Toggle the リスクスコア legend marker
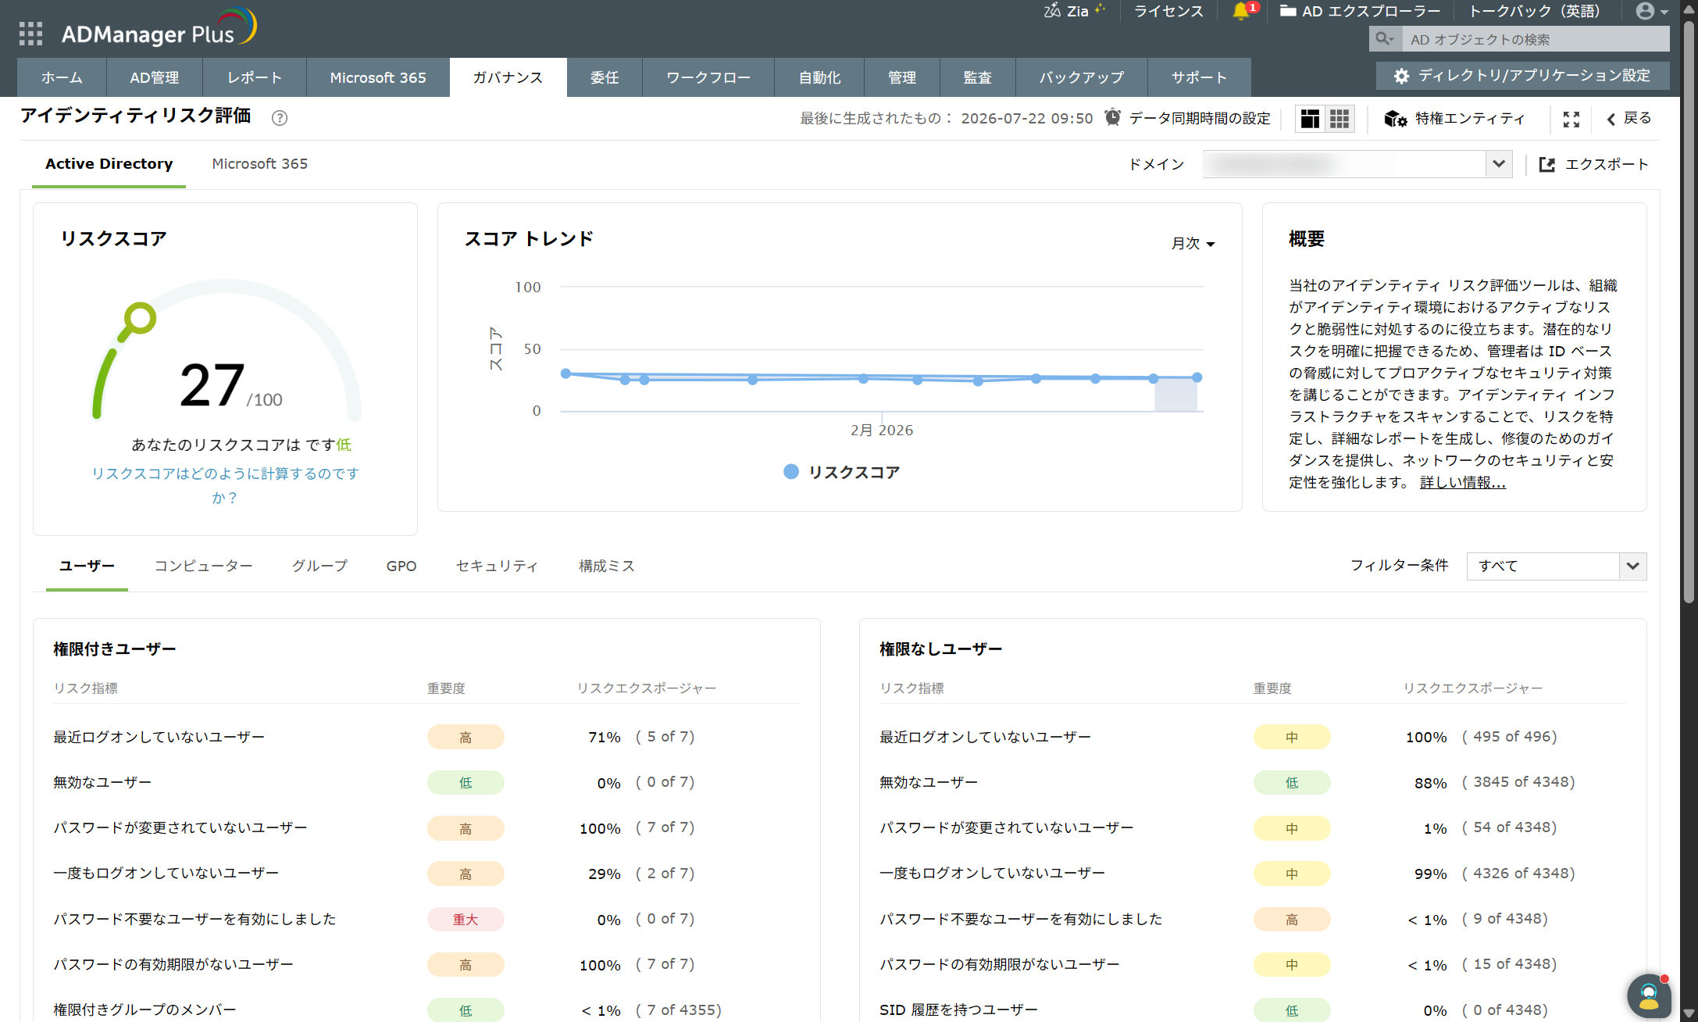 791,471
